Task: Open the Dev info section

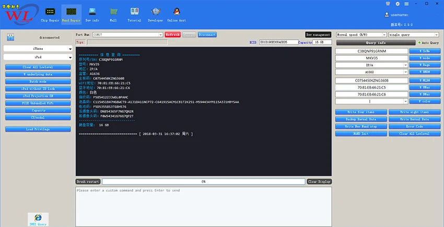Action: pos(92,15)
